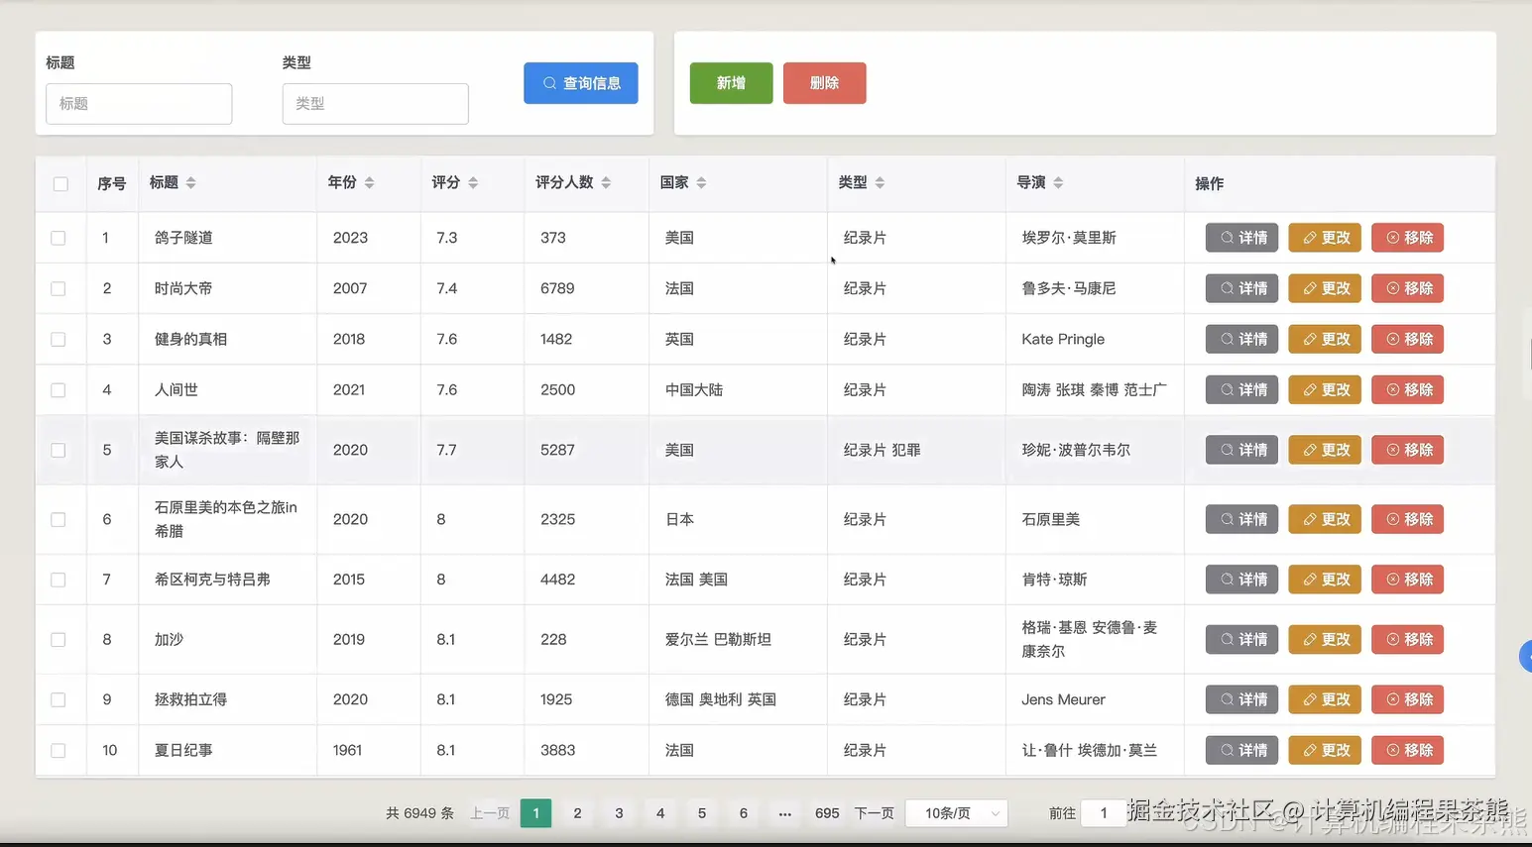Check the row for 夏日纪事
Image resolution: width=1532 pixels, height=847 pixels.
pos(59,750)
